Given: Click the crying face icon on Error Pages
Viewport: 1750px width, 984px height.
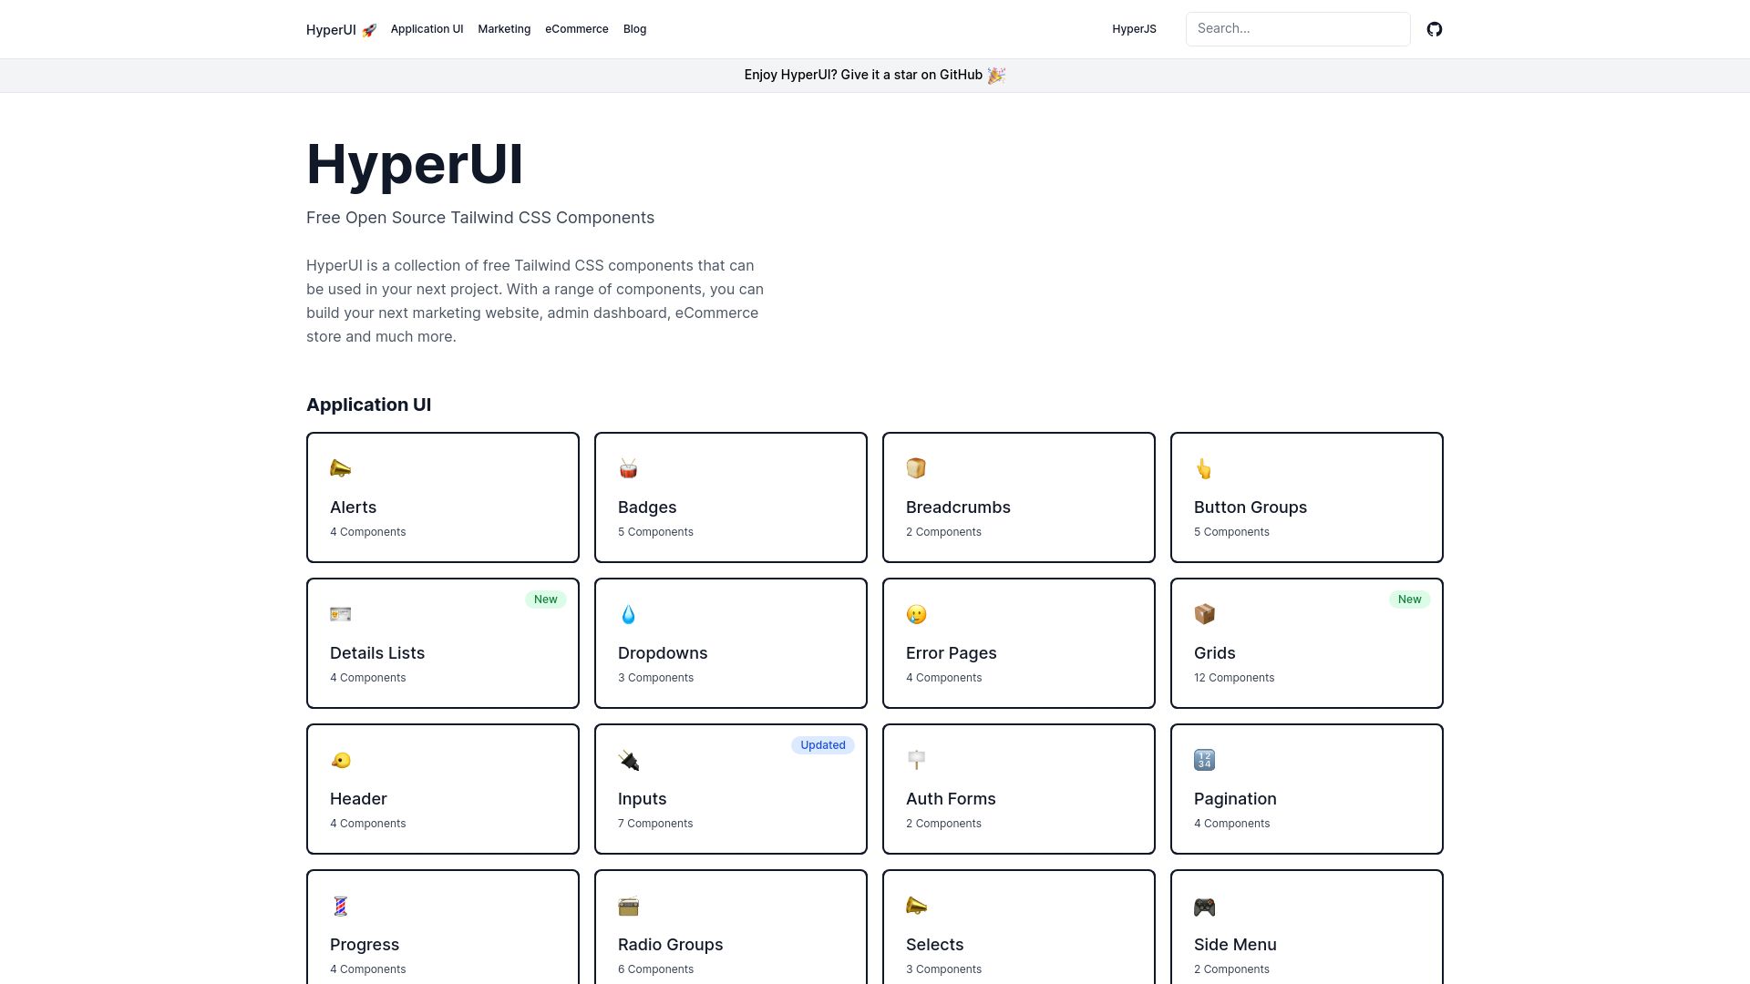Looking at the screenshot, I should 916,614.
